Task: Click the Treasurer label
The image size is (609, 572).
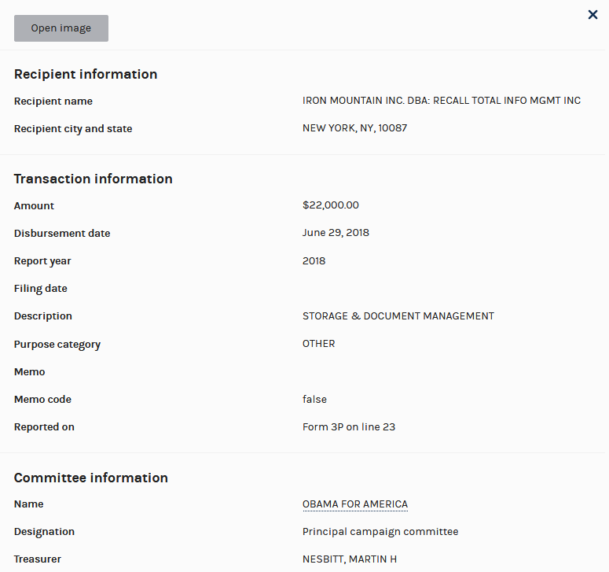Action: pos(38,559)
